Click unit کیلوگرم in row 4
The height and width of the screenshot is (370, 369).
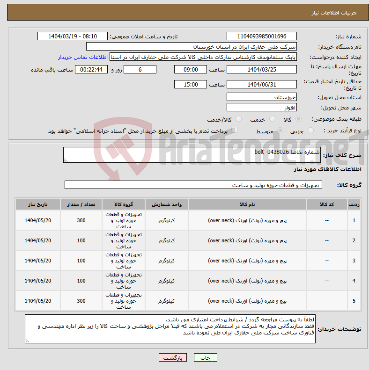(x=167, y=281)
